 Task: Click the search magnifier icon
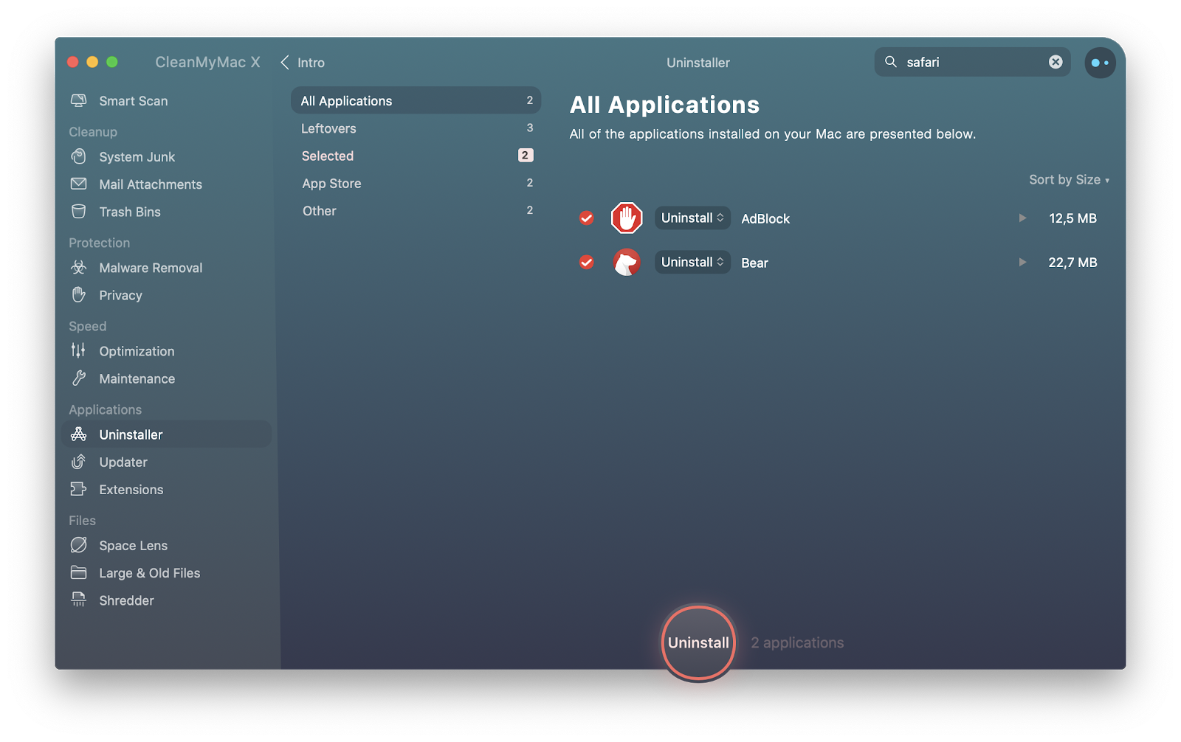point(891,62)
